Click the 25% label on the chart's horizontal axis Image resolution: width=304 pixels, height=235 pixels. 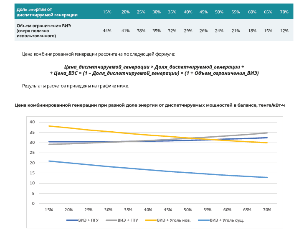tap(89, 209)
